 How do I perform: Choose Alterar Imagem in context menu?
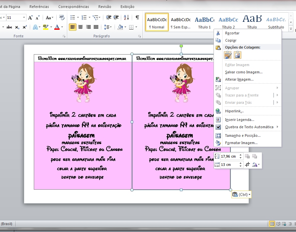pos(247,79)
